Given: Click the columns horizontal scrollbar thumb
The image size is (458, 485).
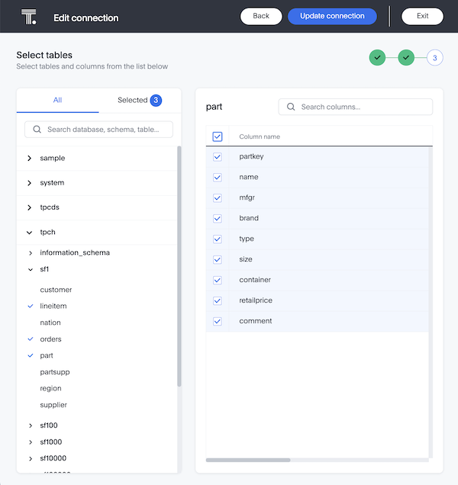Looking at the screenshot, I should (x=248, y=460).
